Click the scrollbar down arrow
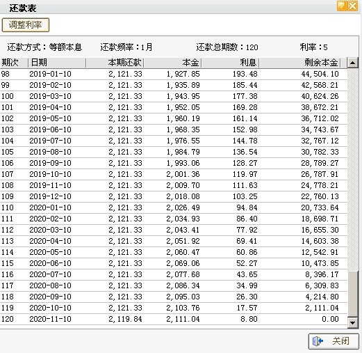The image size is (362, 353). (353, 323)
